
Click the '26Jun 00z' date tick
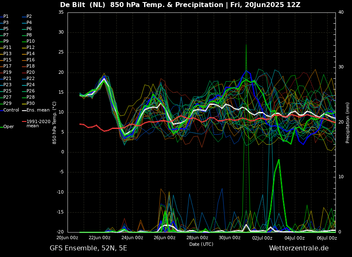[164, 238]
